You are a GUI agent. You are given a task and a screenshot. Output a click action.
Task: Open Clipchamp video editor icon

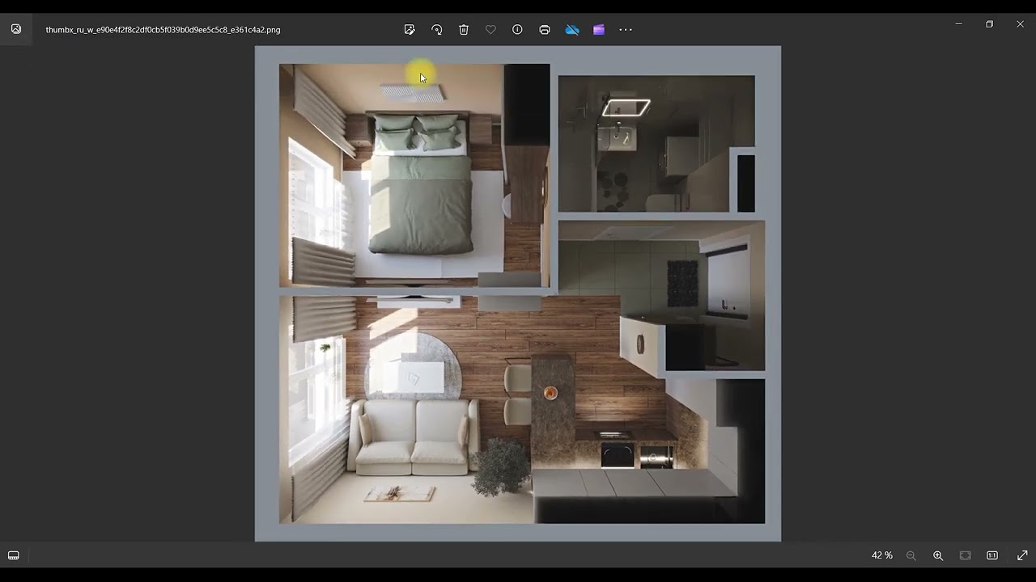(599, 30)
